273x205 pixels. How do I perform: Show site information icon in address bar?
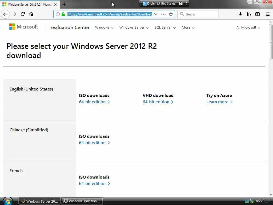(x=58, y=14)
